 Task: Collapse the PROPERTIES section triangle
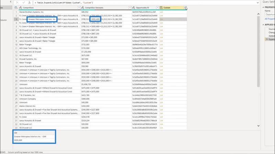pos(263,7)
